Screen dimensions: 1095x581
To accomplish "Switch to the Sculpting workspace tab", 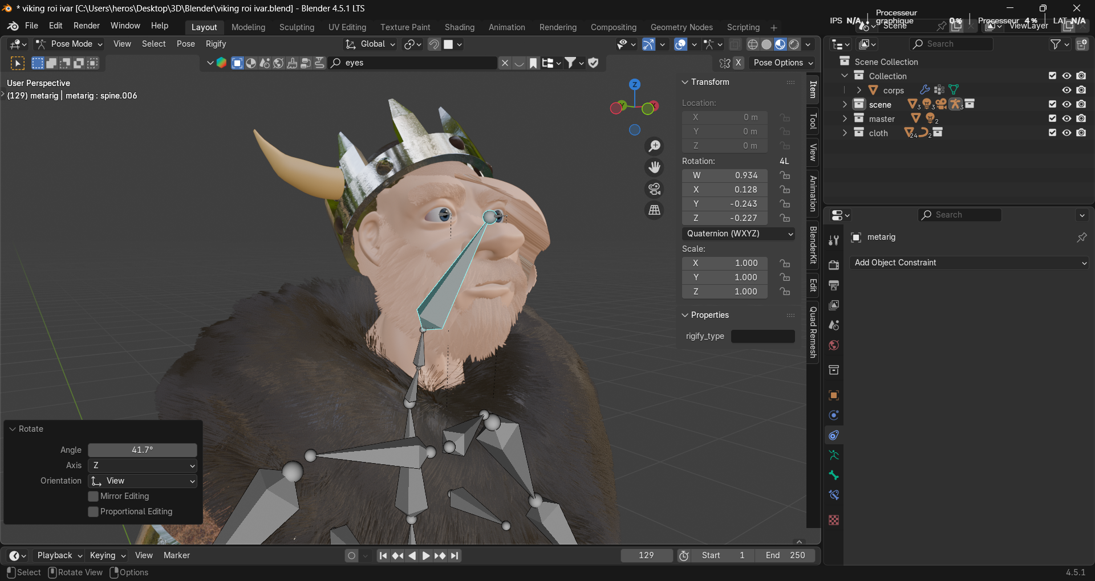I will (x=297, y=27).
